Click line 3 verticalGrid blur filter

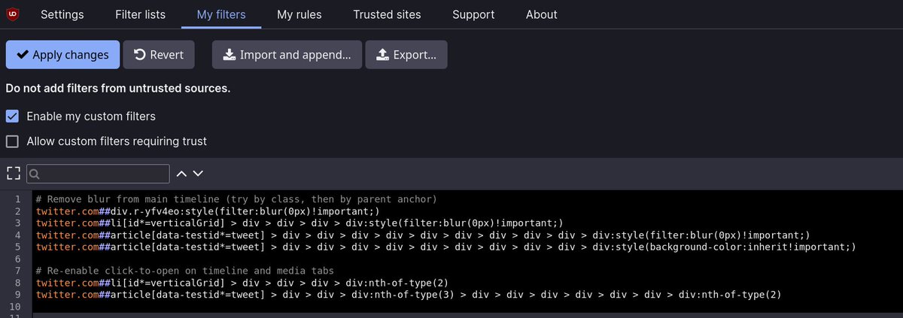coord(299,223)
